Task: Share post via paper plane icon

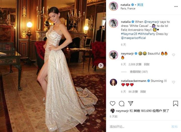Action: 130,103
